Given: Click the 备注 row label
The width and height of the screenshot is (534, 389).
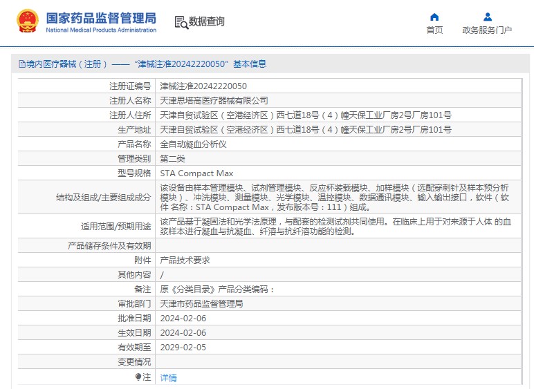Looking at the screenshot, I should click(142, 290).
